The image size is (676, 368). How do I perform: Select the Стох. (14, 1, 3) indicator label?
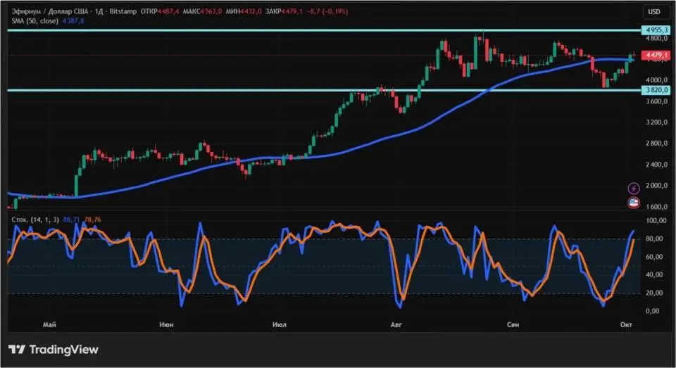coord(37,220)
